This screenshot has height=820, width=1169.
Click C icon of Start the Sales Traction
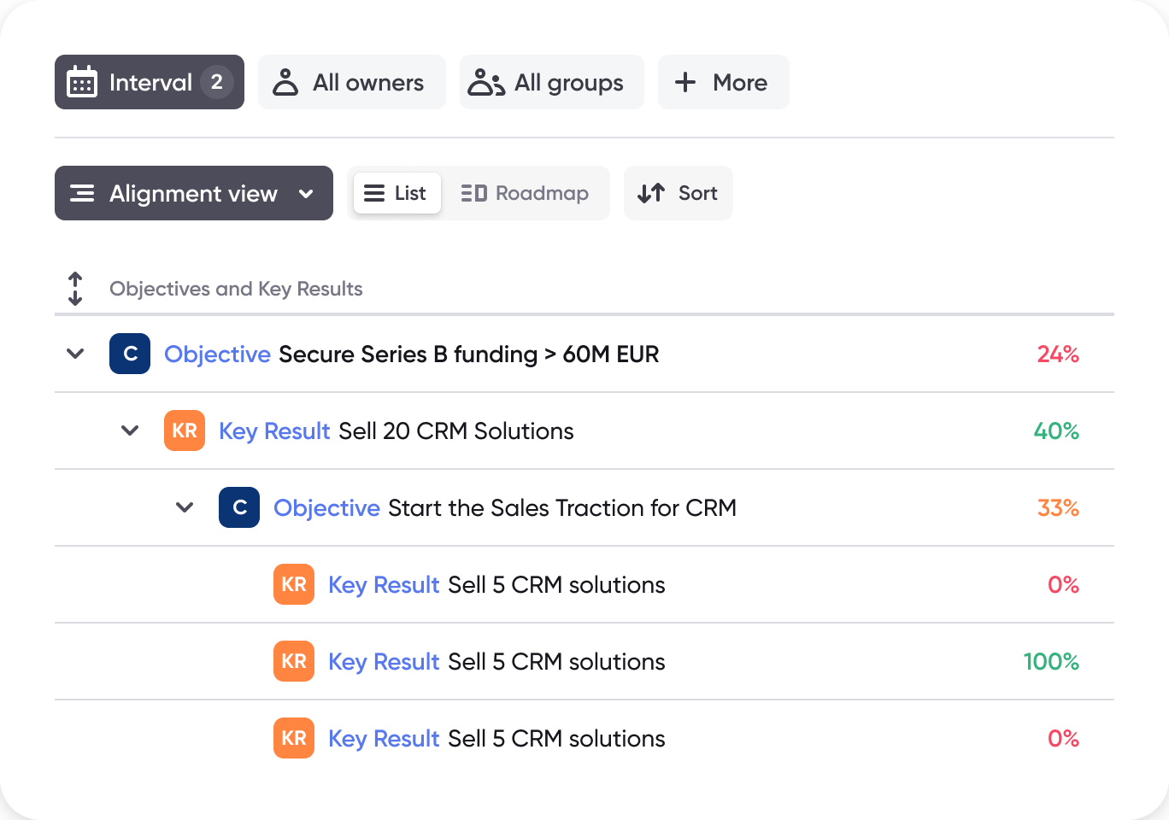point(239,507)
